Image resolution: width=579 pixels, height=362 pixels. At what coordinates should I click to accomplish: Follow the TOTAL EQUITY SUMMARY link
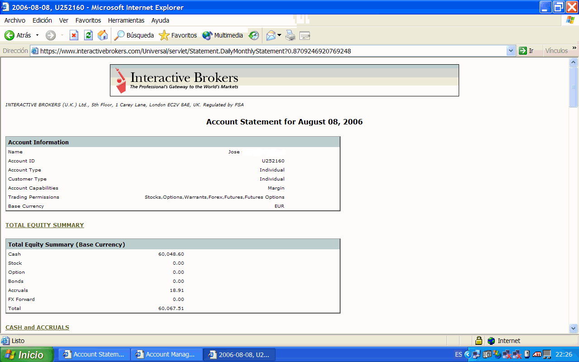point(45,225)
